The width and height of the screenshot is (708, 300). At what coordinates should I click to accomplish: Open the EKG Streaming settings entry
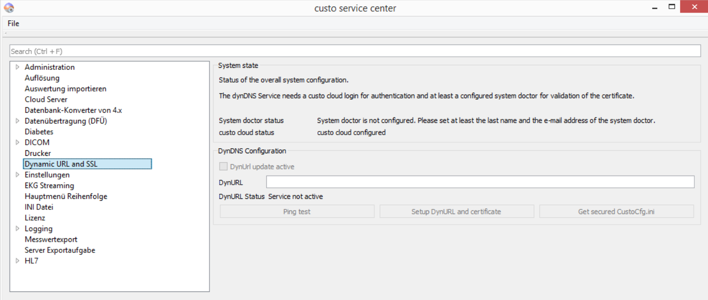coord(49,185)
